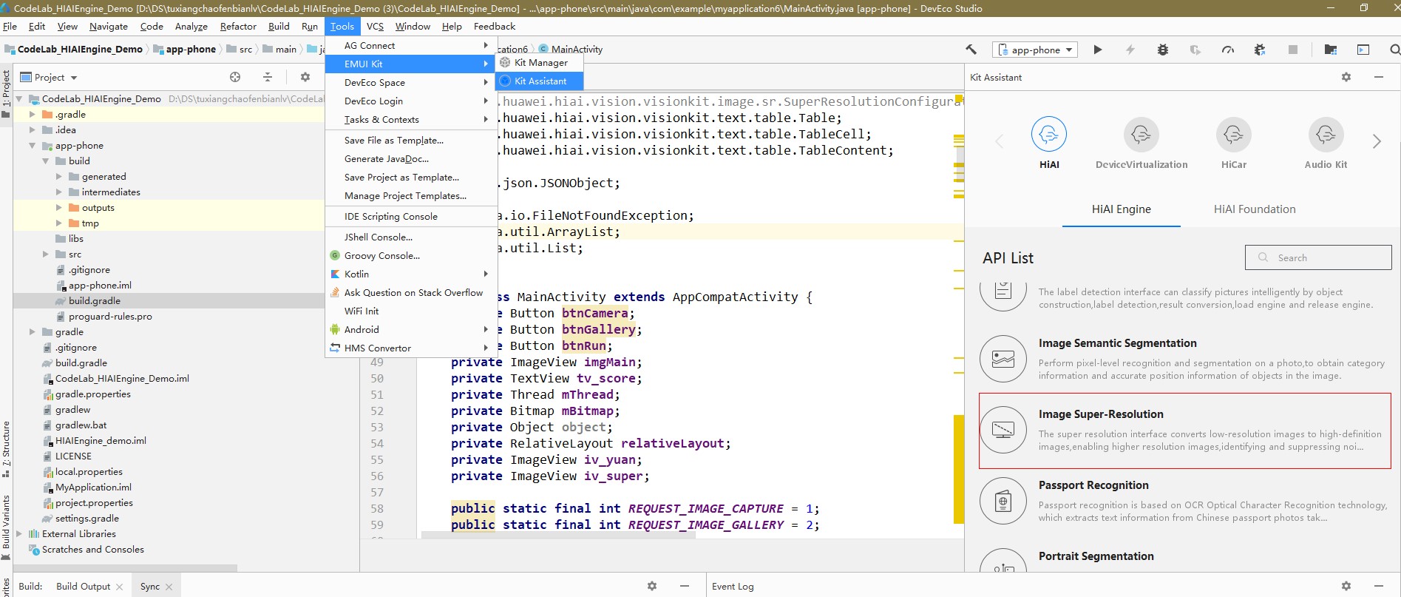Collapse the build folder

point(45,161)
